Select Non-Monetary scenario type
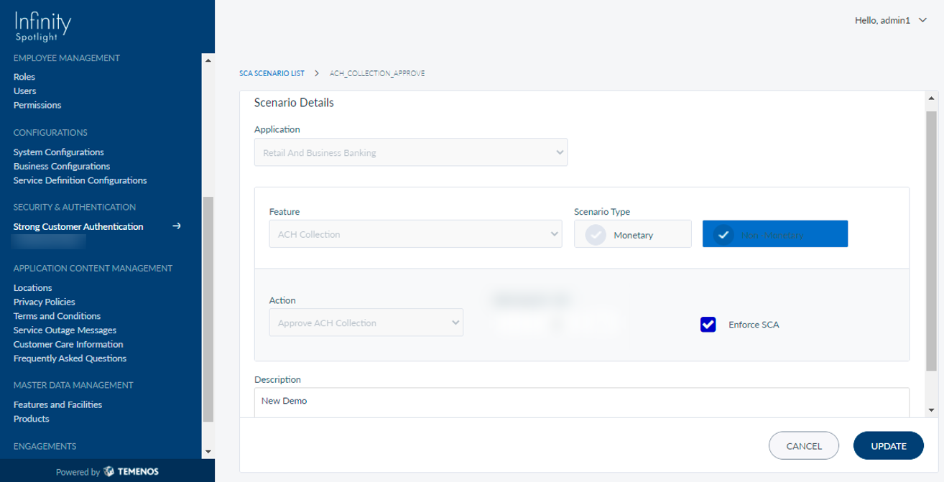This screenshot has height=482, width=944. [x=774, y=234]
